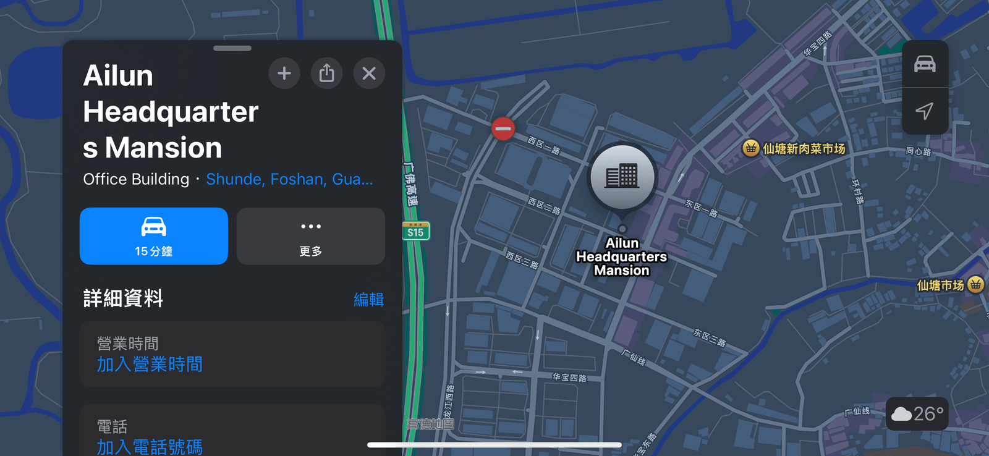
Task: Share this location using the share icon
Action: pyautogui.click(x=326, y=74)
